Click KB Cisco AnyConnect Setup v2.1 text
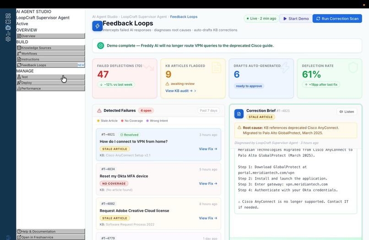The width and height of the screenshot is (369, 240). point(128,155)
